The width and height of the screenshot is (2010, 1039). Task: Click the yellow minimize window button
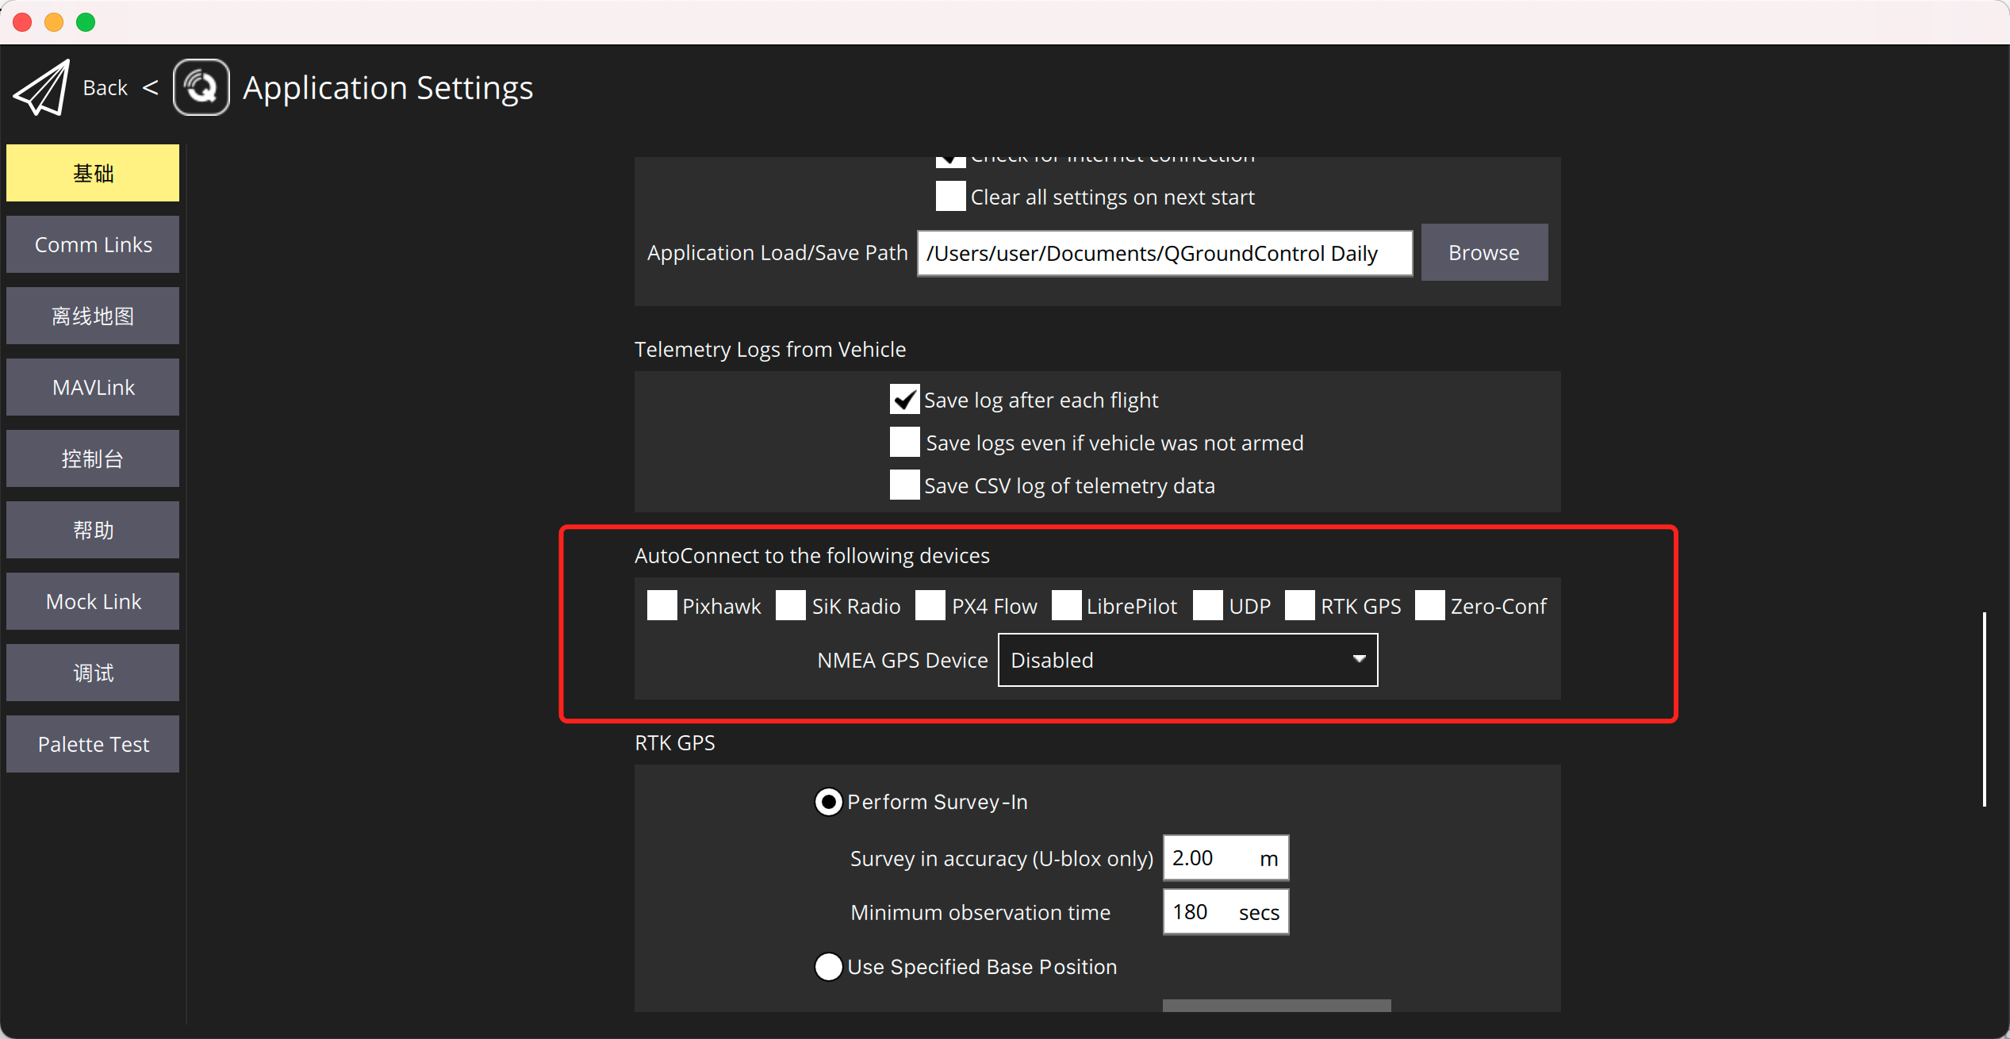54,22
